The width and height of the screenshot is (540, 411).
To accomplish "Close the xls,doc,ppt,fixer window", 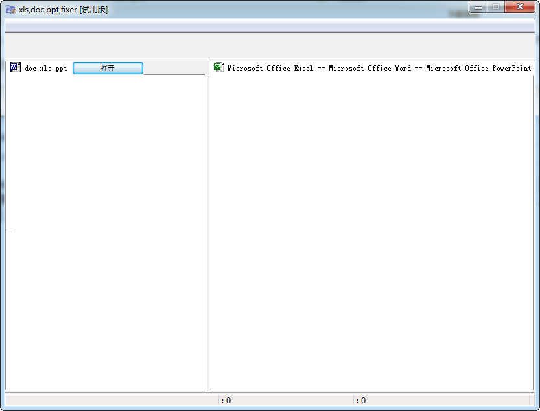I will pos(520,7).
